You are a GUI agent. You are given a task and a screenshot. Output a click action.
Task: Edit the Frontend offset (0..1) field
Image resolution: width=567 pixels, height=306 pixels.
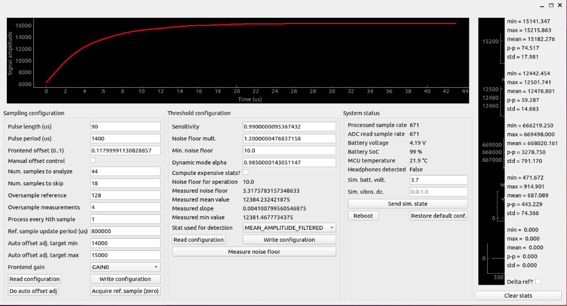tap(125, 150)
